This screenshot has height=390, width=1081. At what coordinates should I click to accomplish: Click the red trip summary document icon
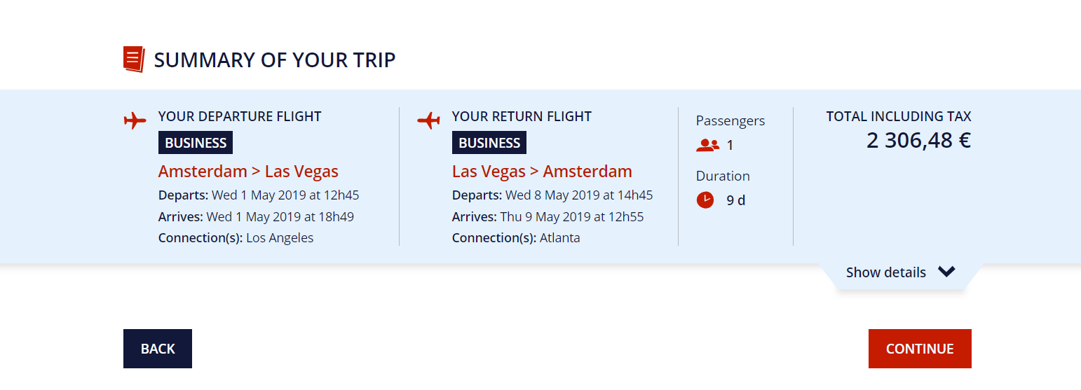pyautogui.click(x=133, y=59)
